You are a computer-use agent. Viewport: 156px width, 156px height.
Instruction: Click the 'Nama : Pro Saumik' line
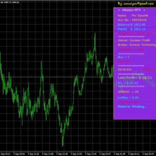[133, 16]
